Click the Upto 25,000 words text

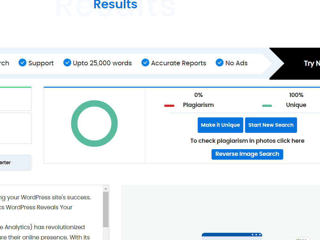[102, 63]
